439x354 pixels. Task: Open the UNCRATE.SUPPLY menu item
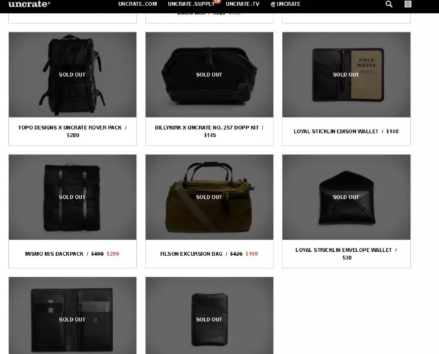[191, 4]
